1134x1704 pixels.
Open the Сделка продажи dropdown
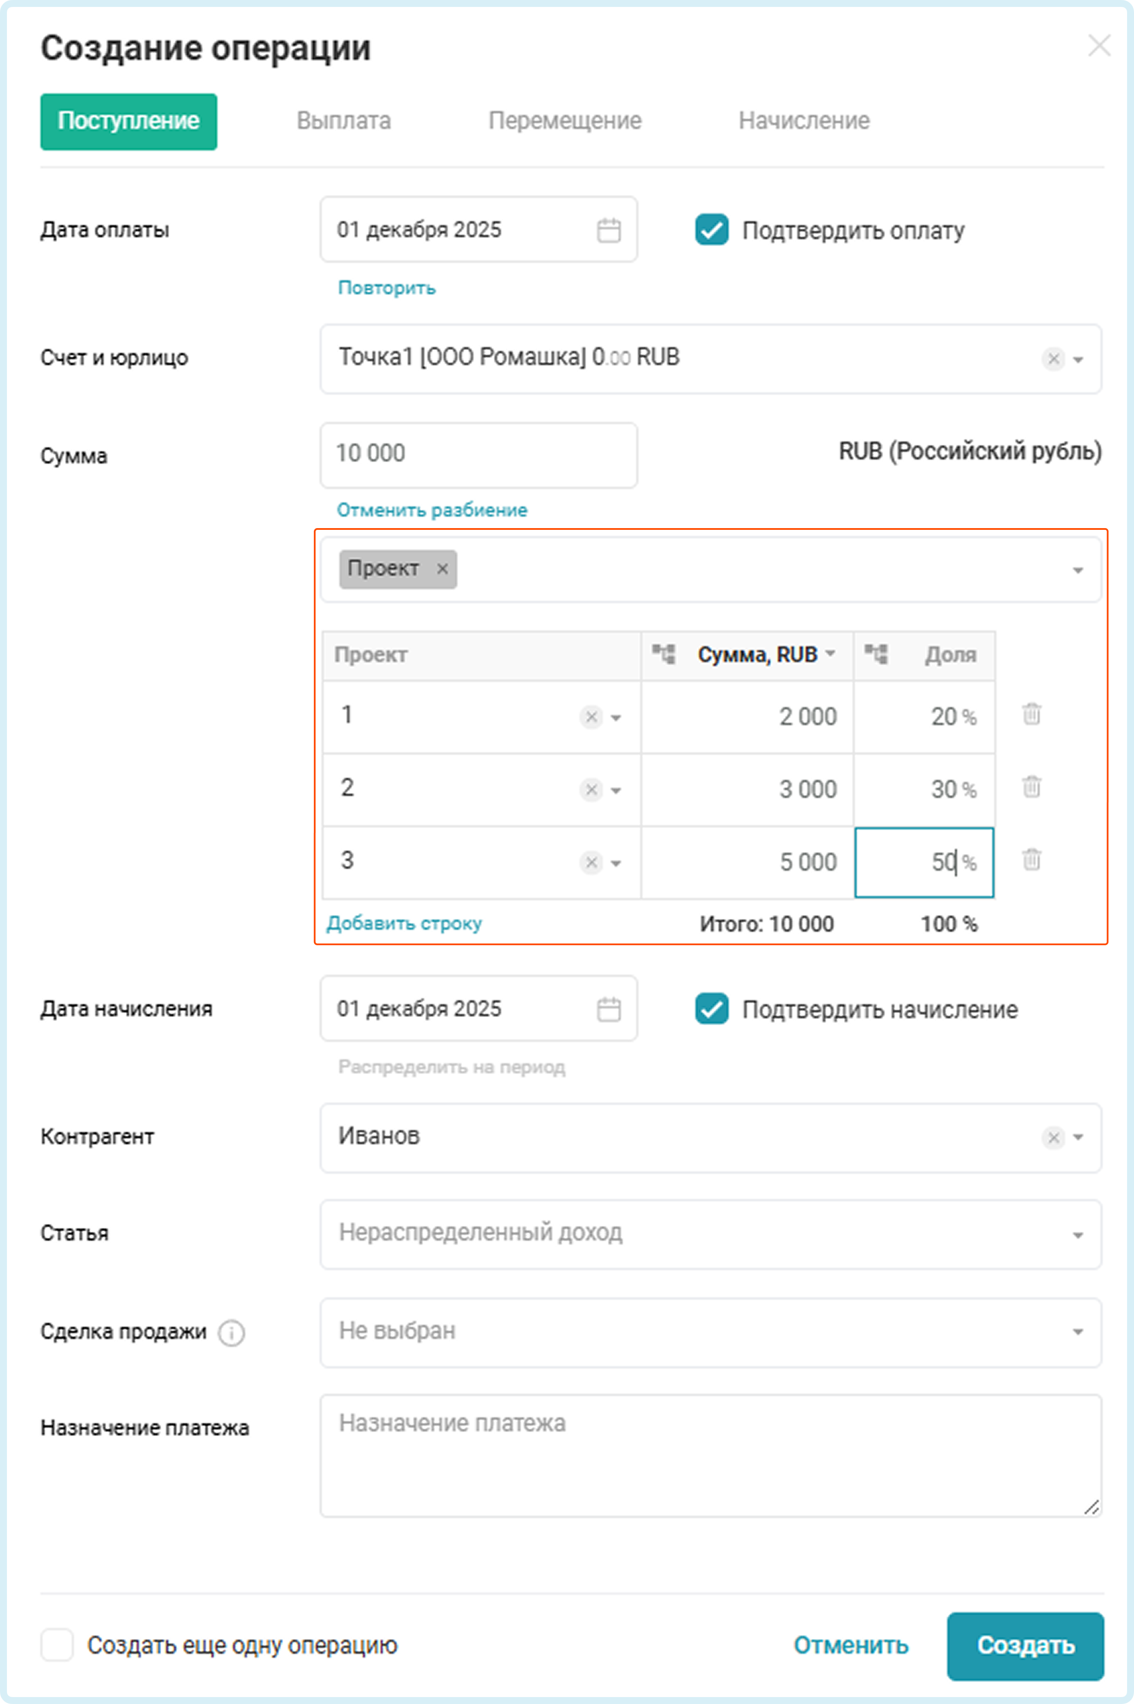pos(1077,1332)
